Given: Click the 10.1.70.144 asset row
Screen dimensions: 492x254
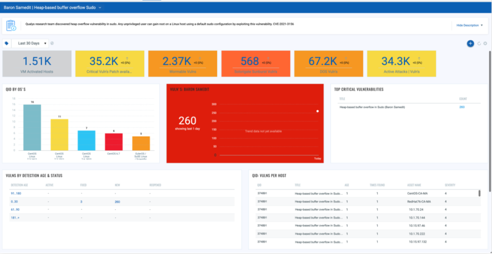Looking at the screenshot, I should pos(367,217).
